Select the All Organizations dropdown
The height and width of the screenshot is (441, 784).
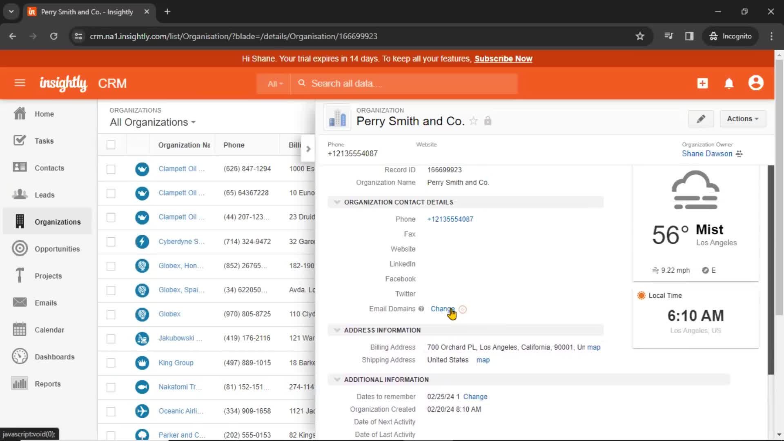point(152,122)
